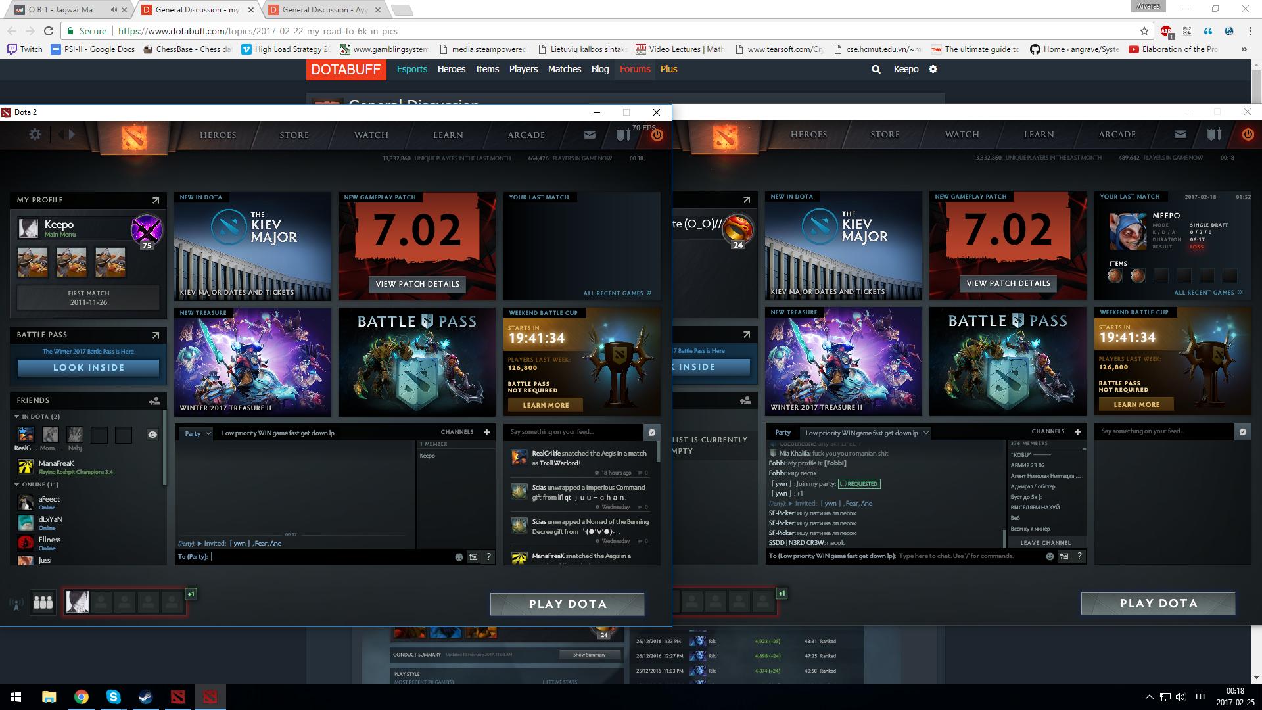Open All Recent Games link in rear window

point(1208,293)
